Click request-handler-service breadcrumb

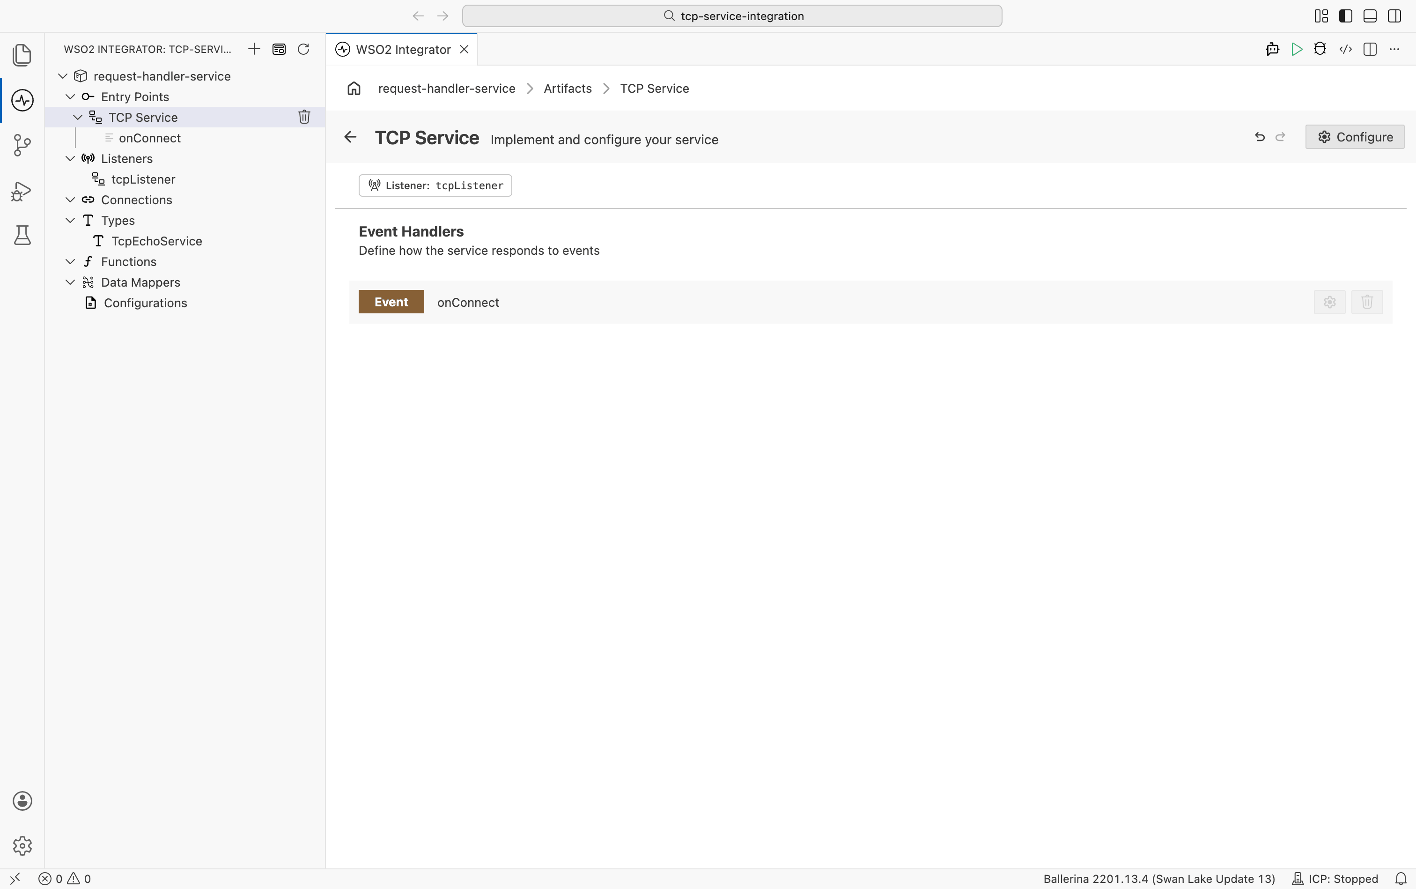(447, 88)
